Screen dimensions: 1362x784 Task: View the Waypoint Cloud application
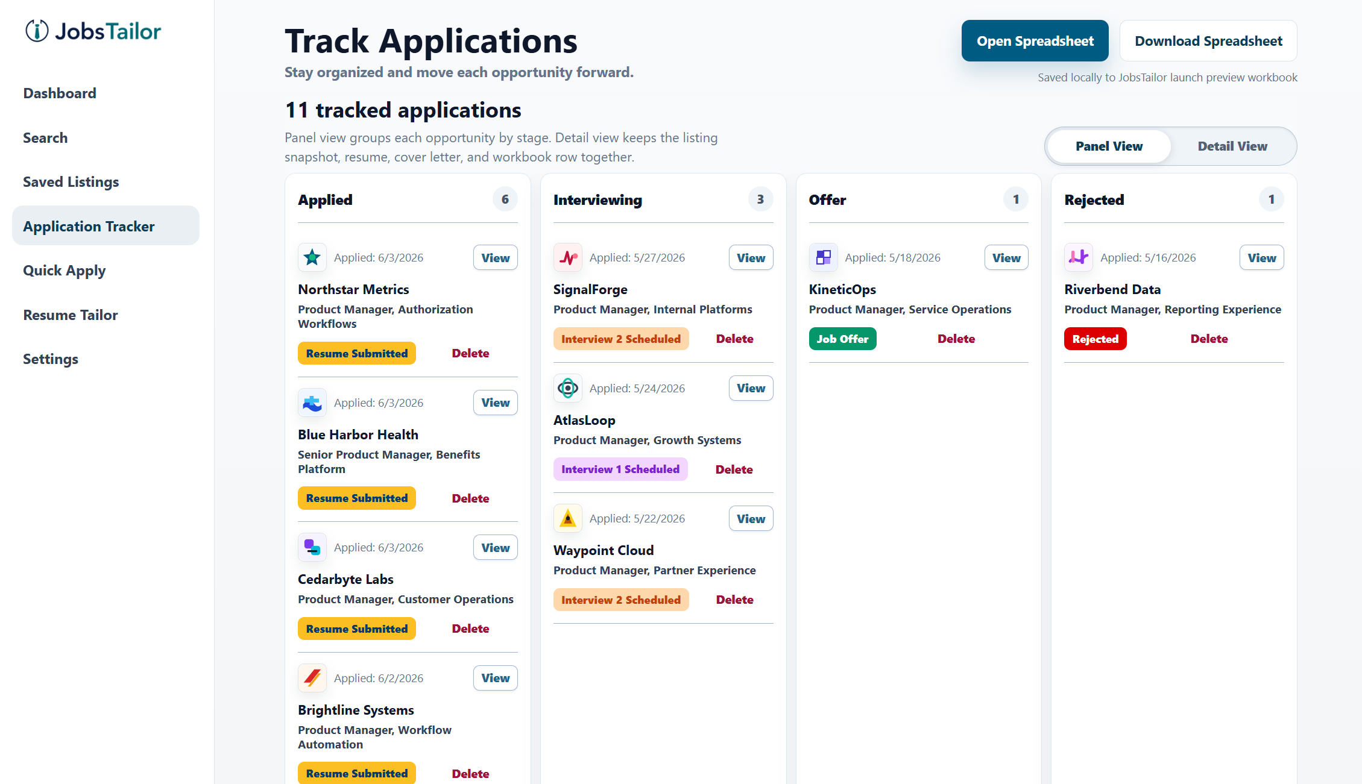[751, 518]
